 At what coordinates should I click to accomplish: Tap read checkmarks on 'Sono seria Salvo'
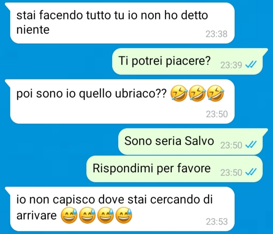pos(251,145)
